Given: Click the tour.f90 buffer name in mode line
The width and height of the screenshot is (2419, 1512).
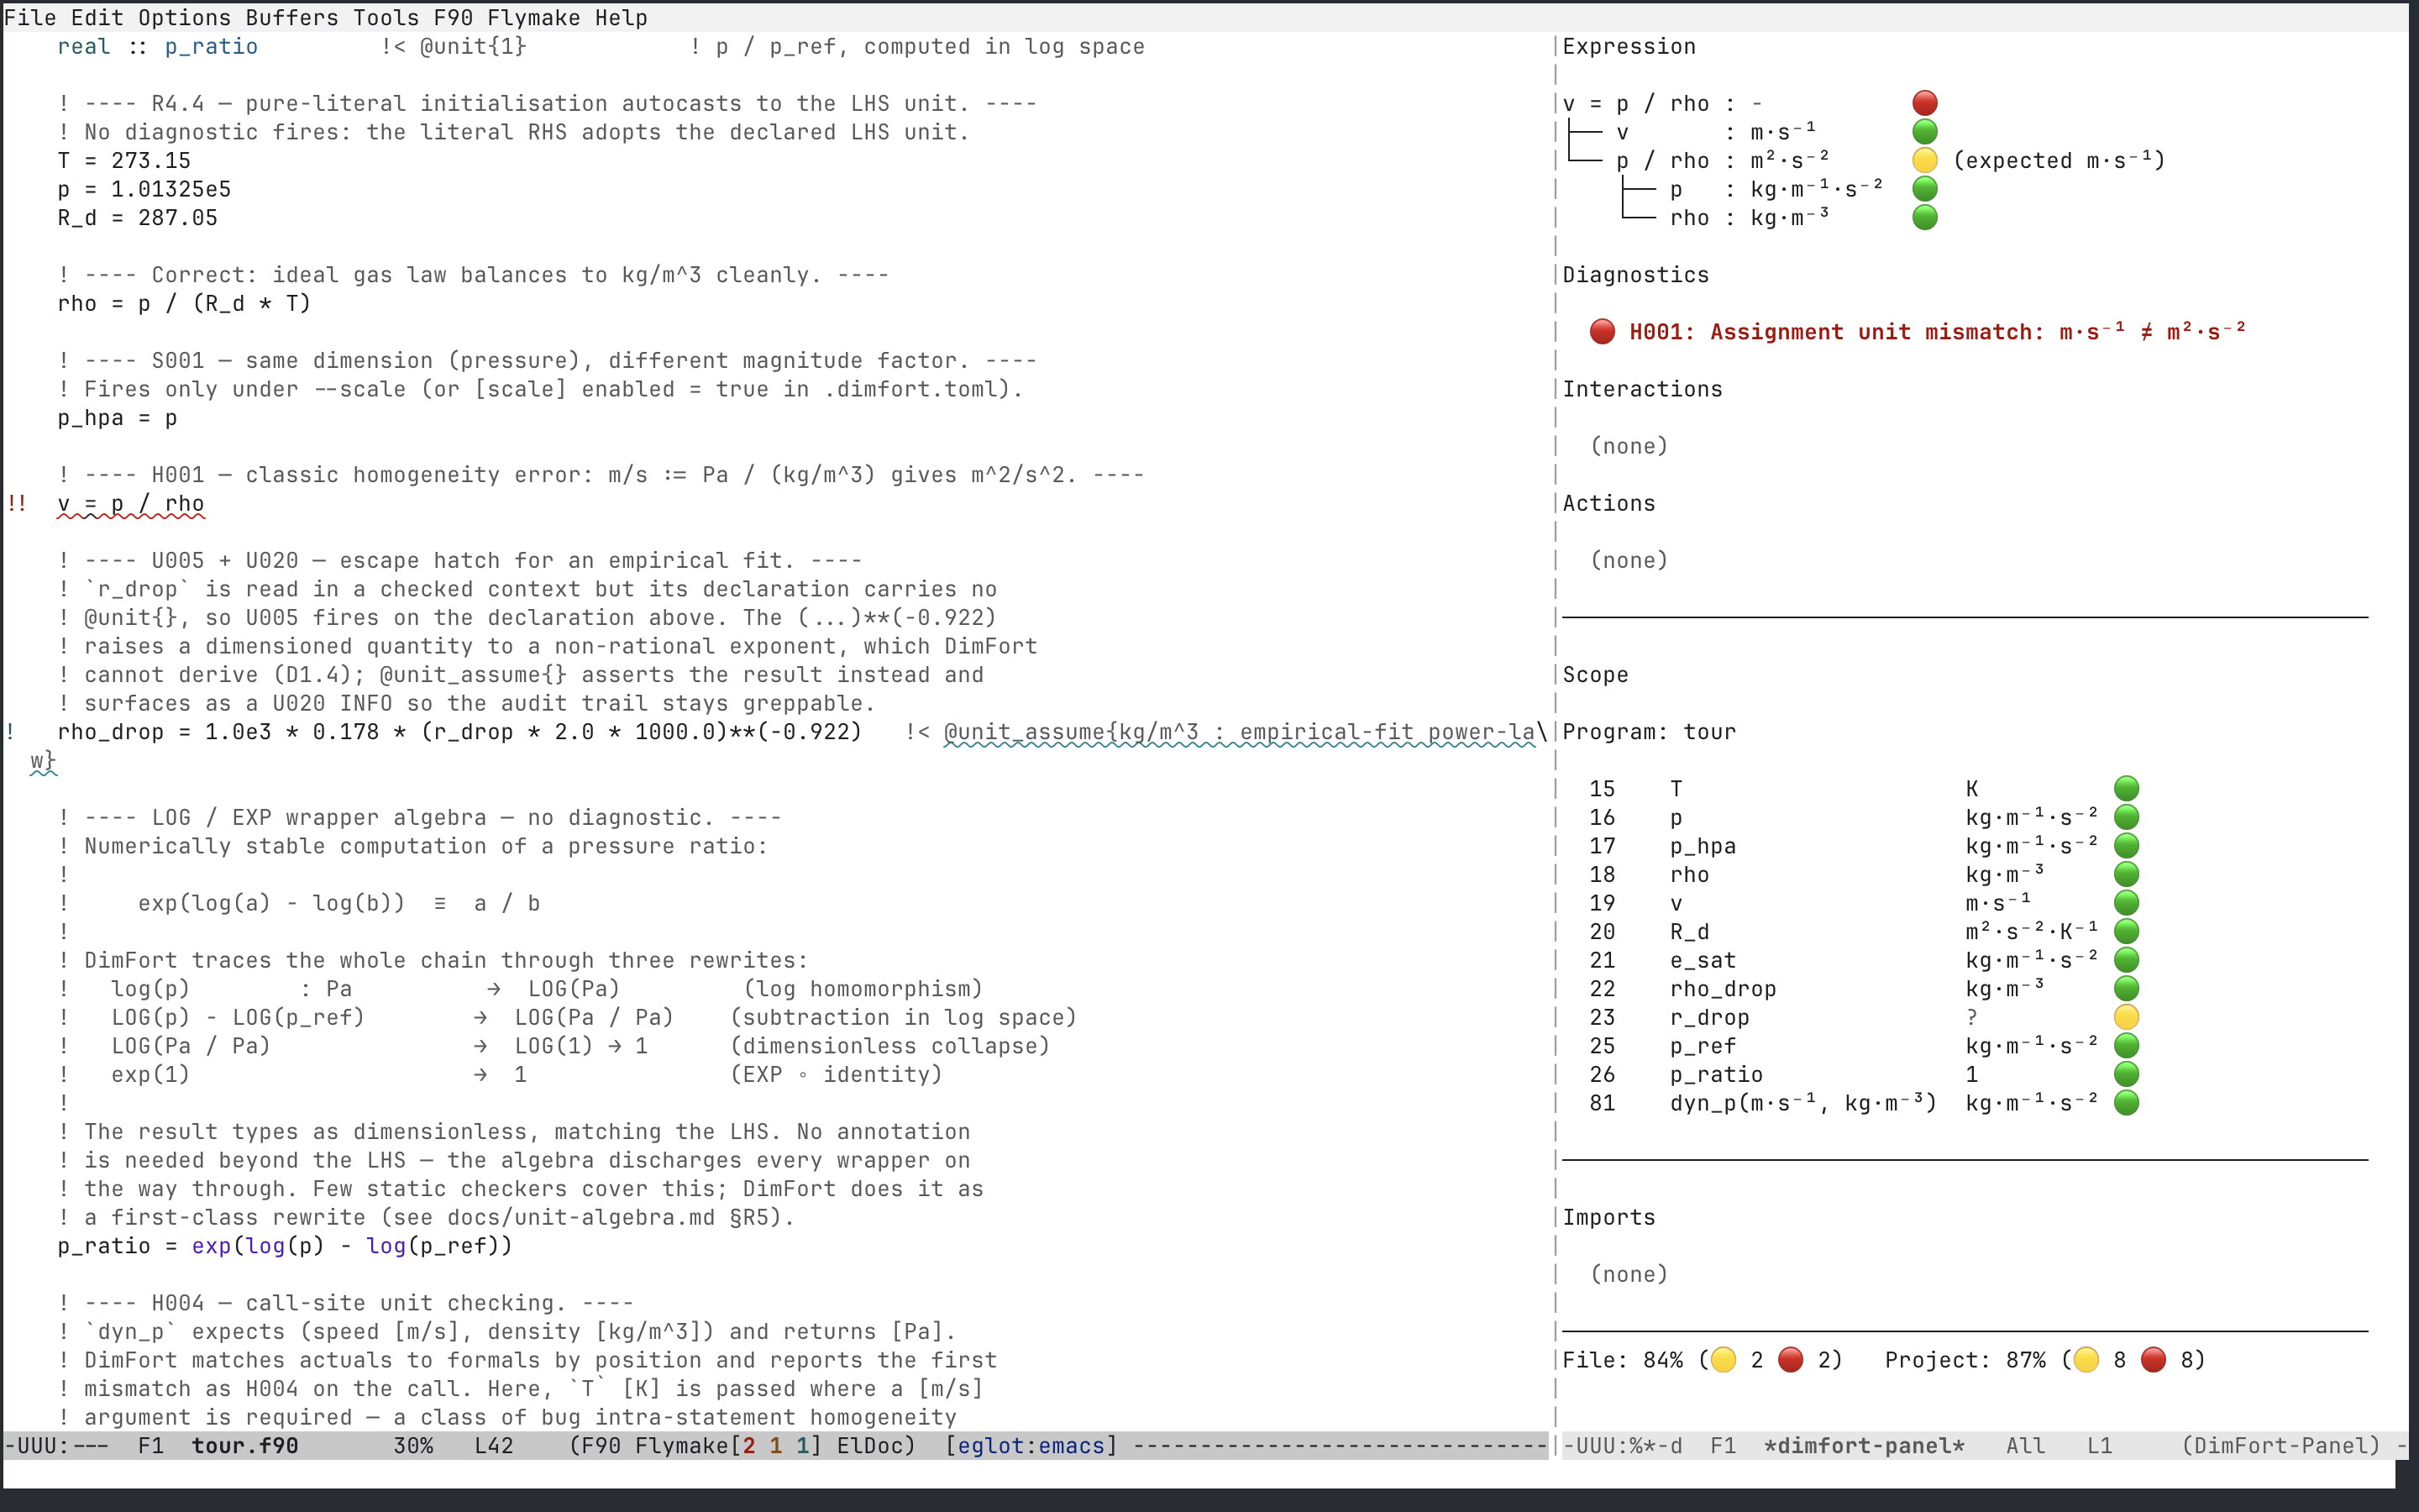Looking at the screenshot, I should (245, 1446).
